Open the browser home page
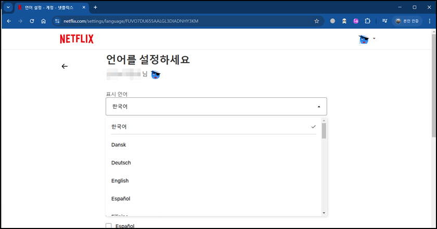 pos(44,21)
